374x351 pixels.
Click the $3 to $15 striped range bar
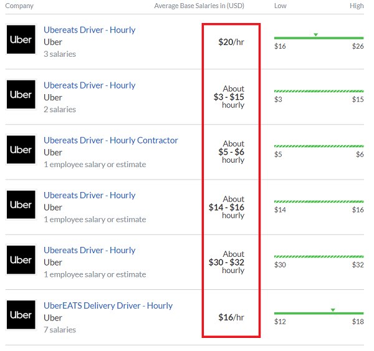point(319,91)
